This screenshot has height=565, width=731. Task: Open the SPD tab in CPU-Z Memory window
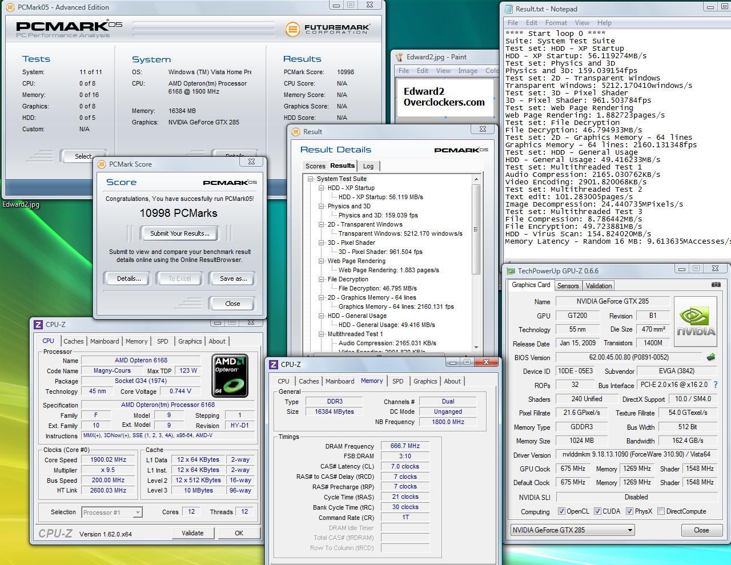(397, 381)
